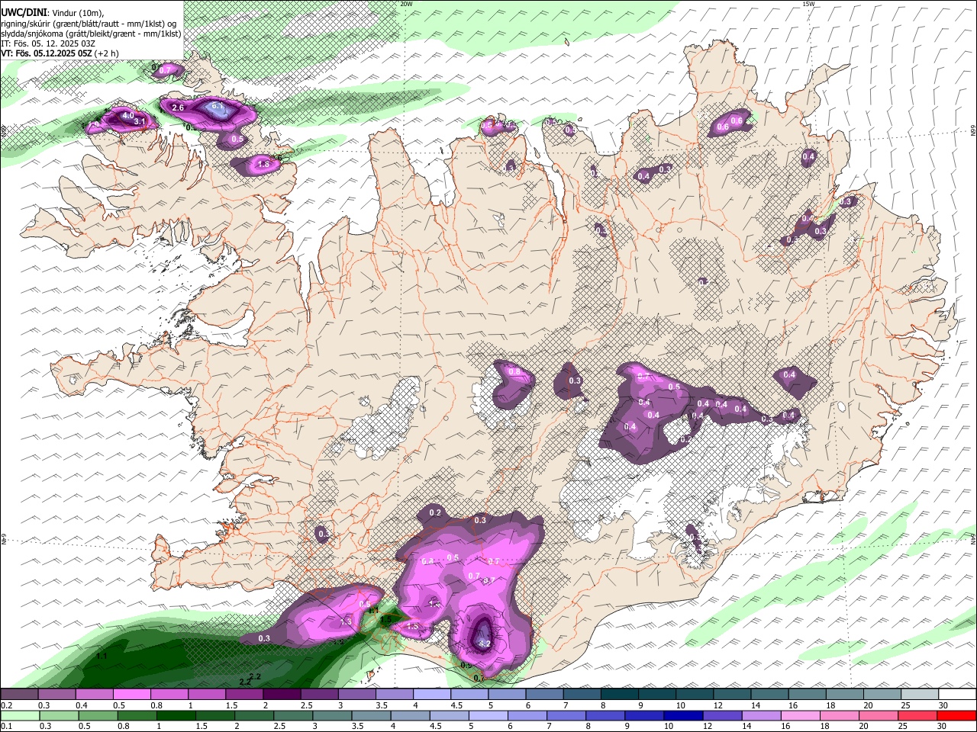Click the "20W" longitude label

407,4
